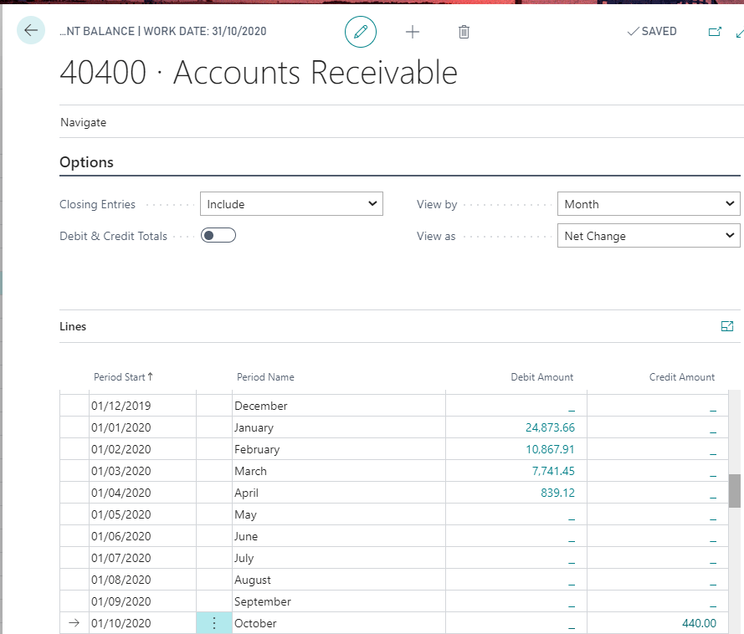Open the Closing Entries dropdown

(291, 204)
